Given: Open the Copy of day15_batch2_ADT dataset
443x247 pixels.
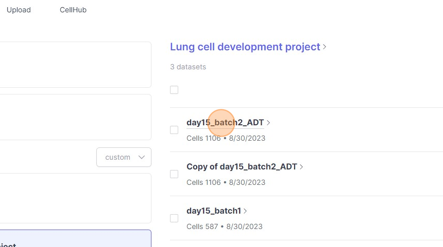Looking at the screenshot, I should click(x=242, y=166).
